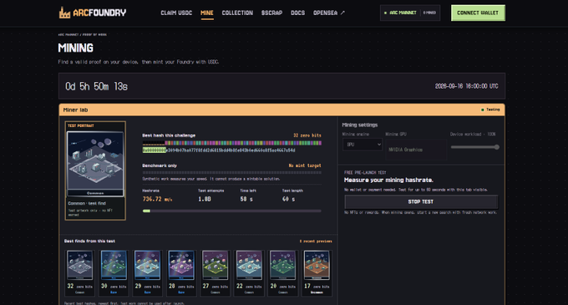Open the Claim USDC page
The image size is (568, 305).
[176, 13]
